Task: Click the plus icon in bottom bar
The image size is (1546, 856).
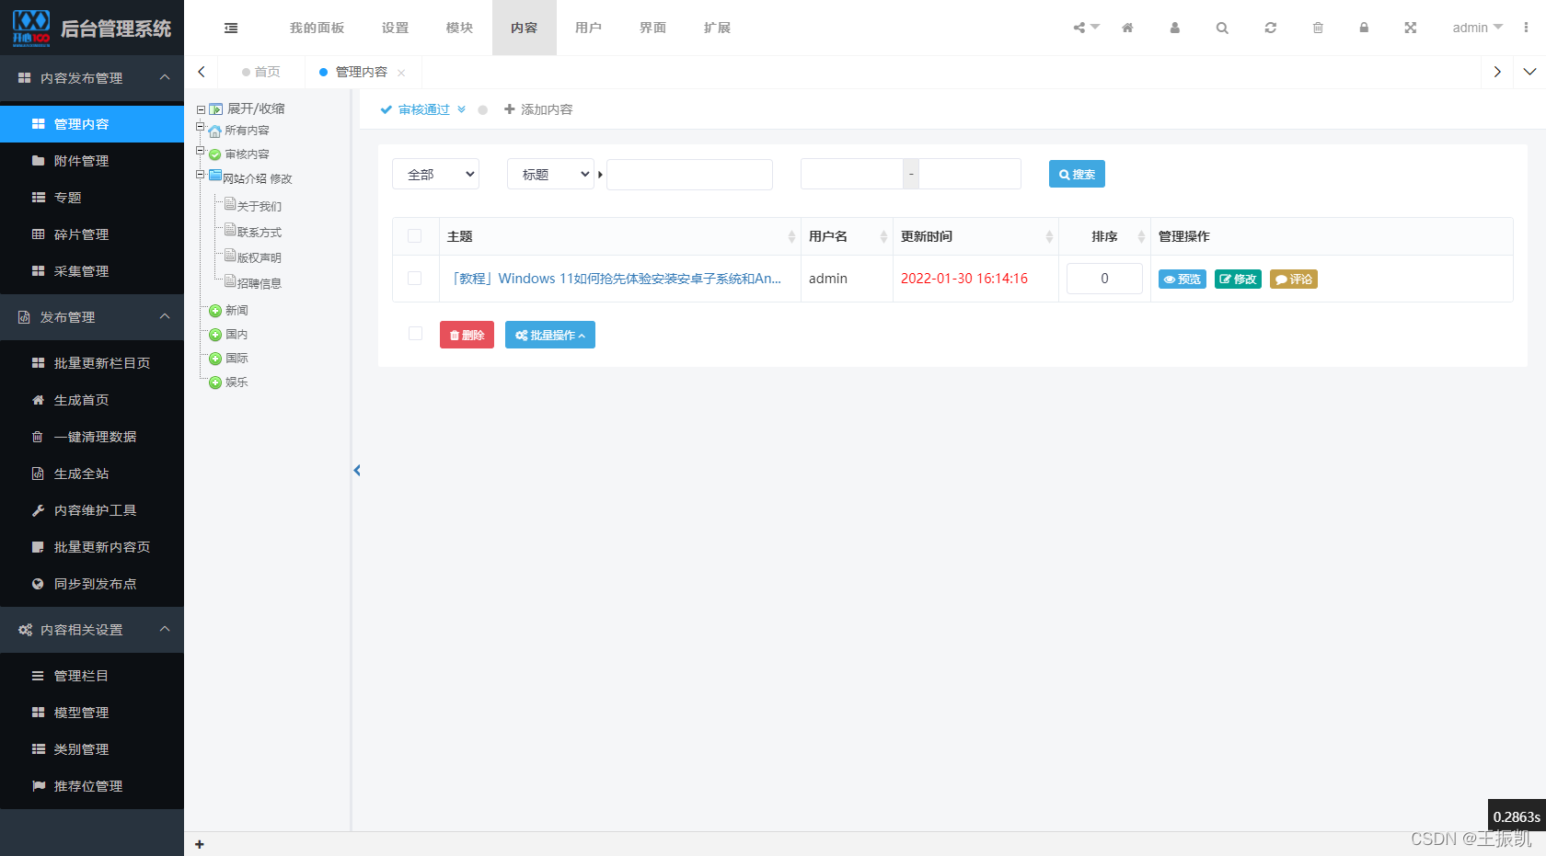Action: 200,844
